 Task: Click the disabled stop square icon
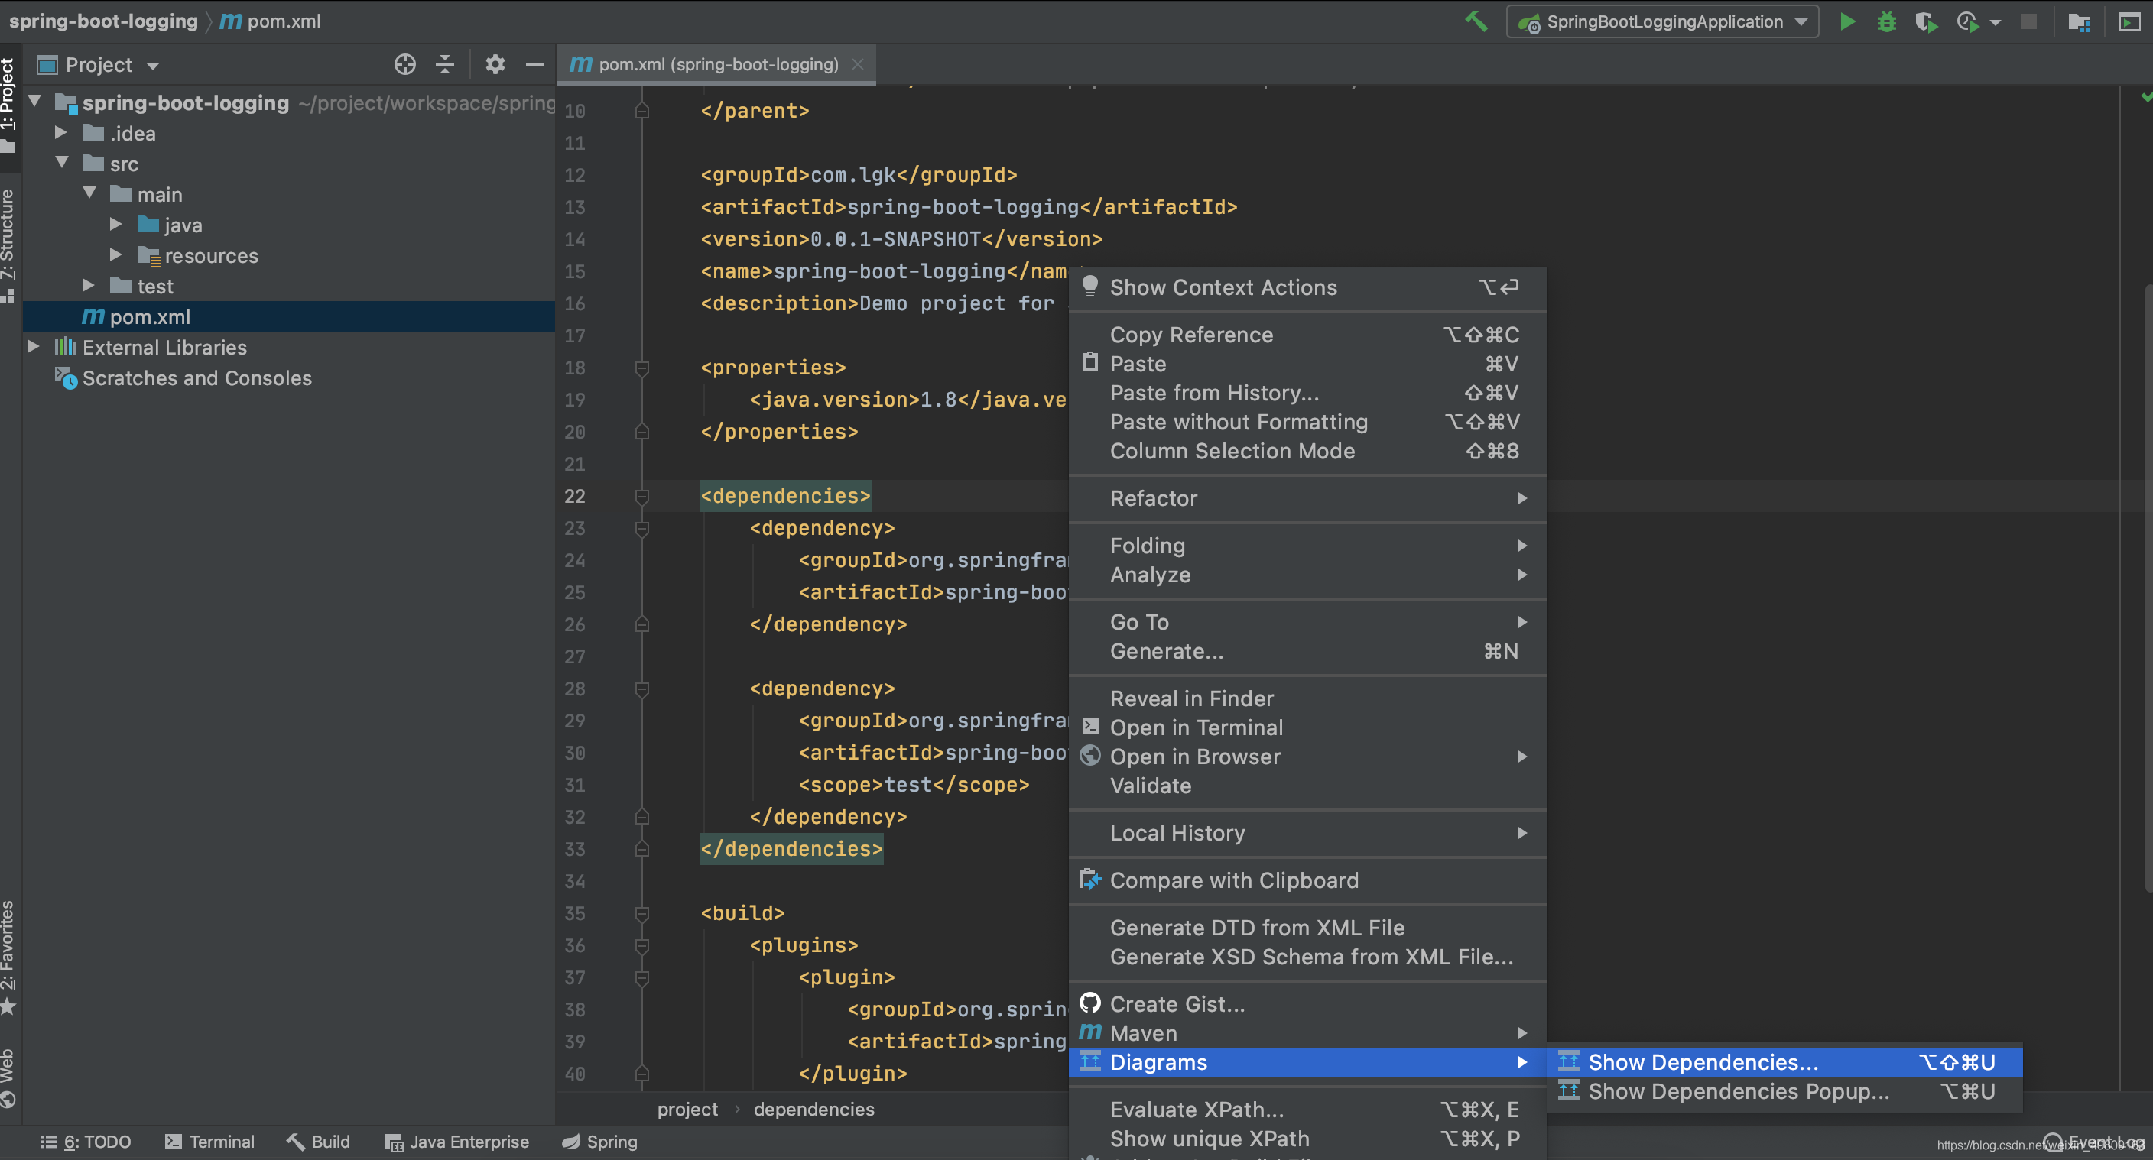[2028, 21]
